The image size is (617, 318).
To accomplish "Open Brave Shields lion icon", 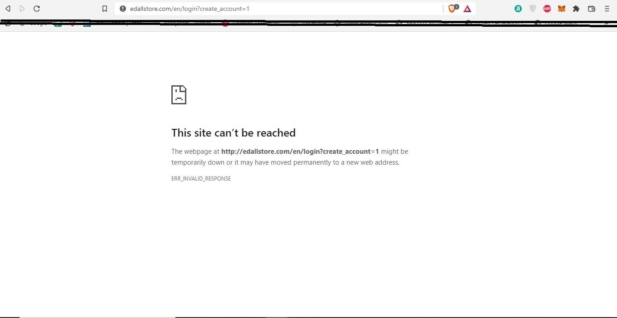I will [452, 8].
